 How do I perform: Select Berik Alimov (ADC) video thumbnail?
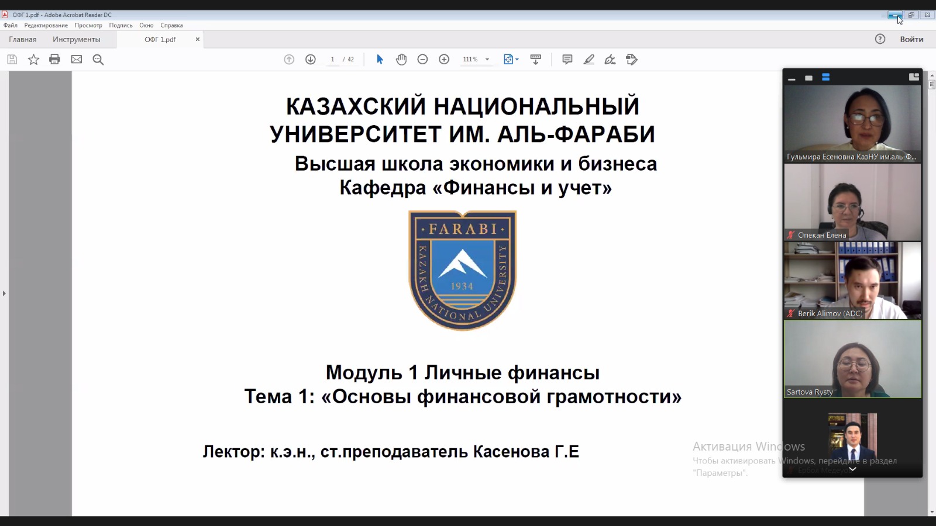(852, 281)
